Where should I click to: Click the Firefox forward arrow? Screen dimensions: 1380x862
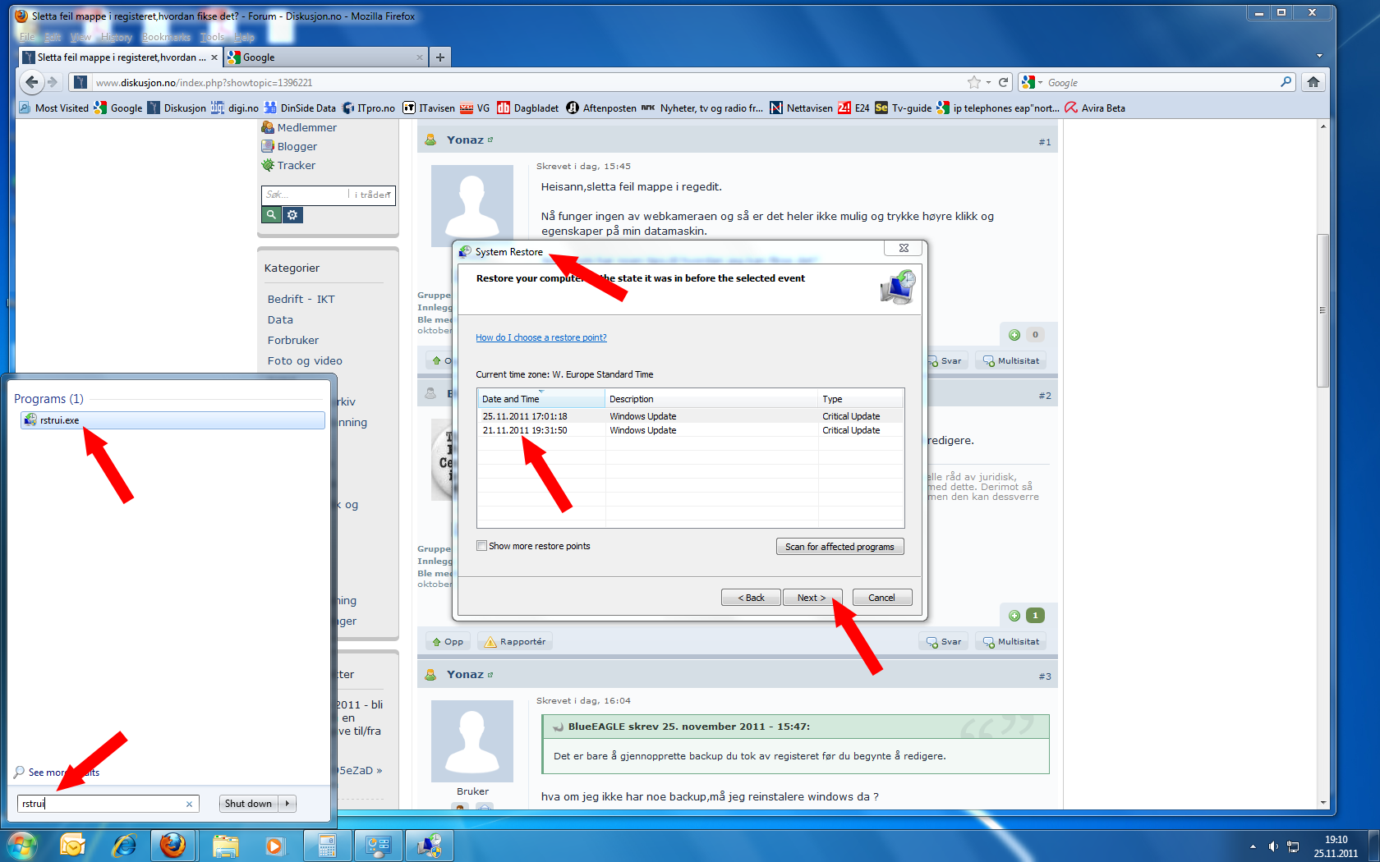click(x=53, y=82)
